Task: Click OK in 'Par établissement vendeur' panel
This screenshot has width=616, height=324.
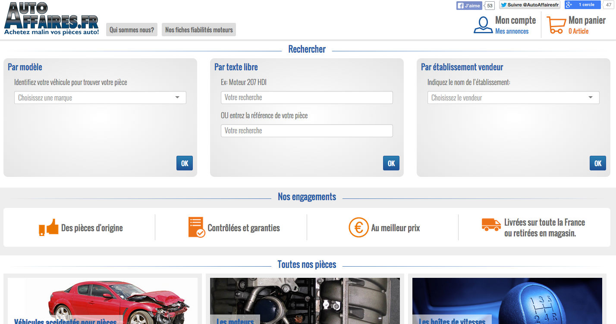Action: click(598, 163)
